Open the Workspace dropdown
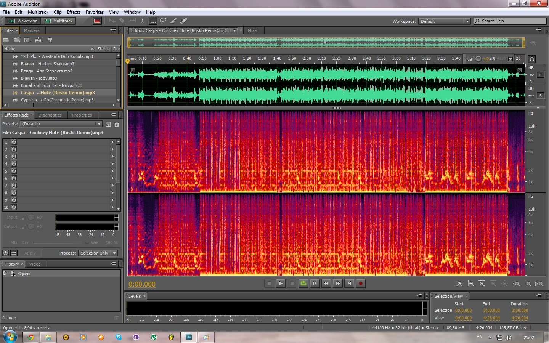549x343 pixels. (445, 21)
